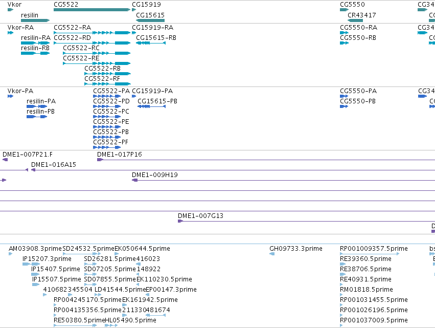Click the RE40931.5prime EST label
The image size is (435, 328).
tap(365, 279)
